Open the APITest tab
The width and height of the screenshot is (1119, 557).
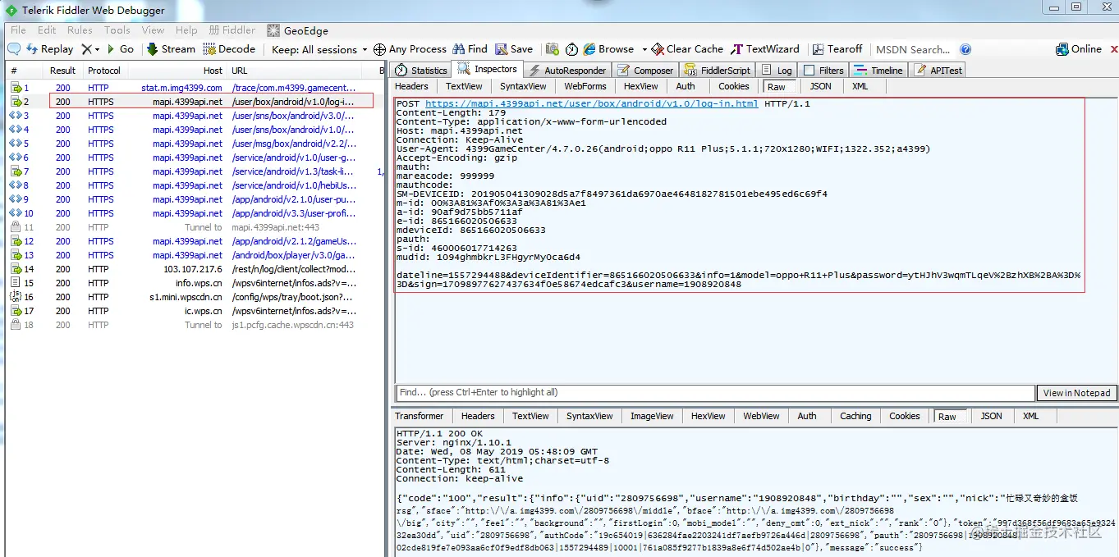point(938,71)
